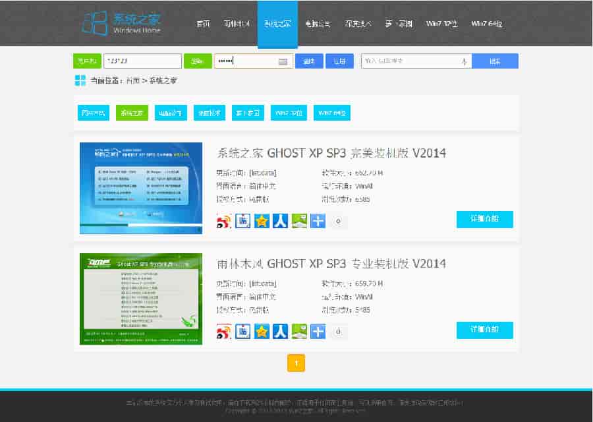Viewport: 593px width, 422px height.
Task: Open the Win7 64位 navigation menu item
Action: pos(487,24)
